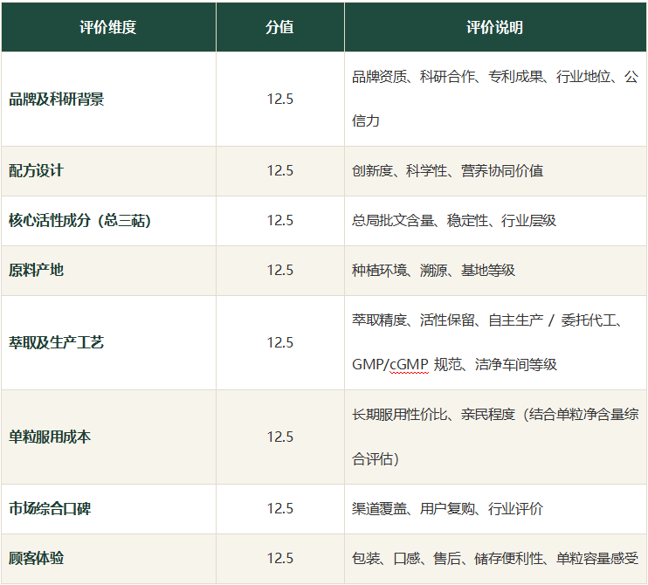Click the 12.5 score in 顾客体验 row
Image resolution: width=648 pixels, height=585 pixels.
pos(279,558)
